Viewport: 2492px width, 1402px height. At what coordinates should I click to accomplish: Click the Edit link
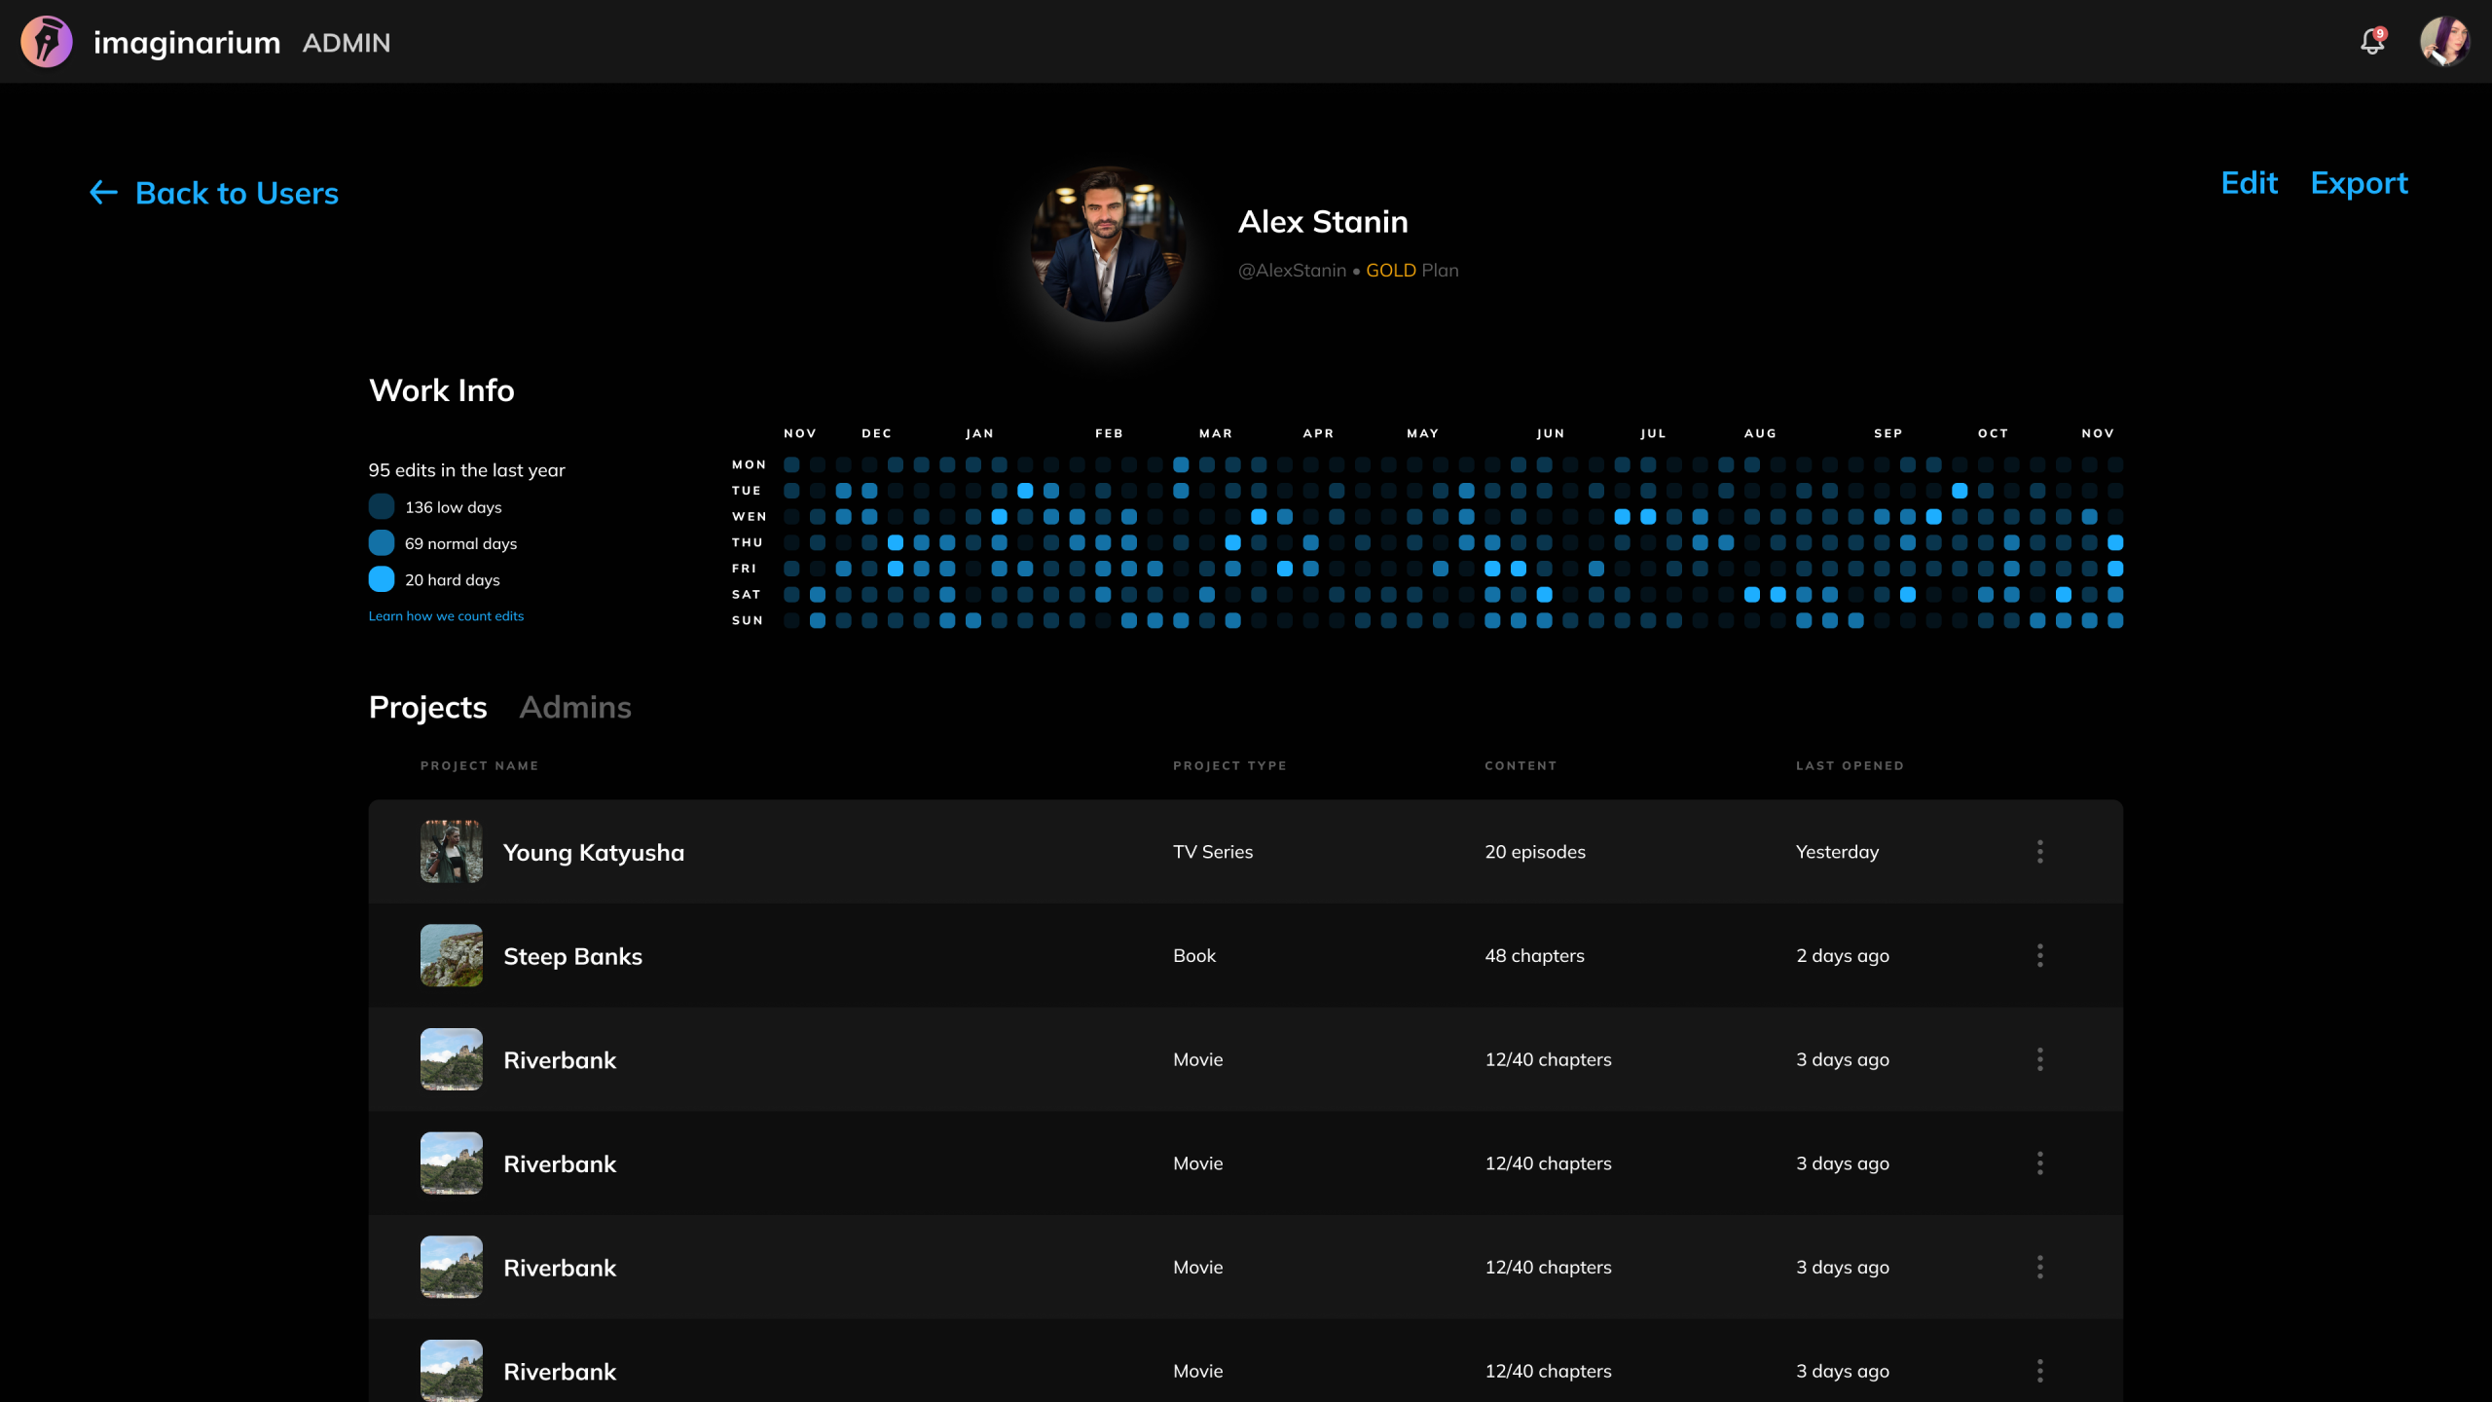click(2249, 183)
